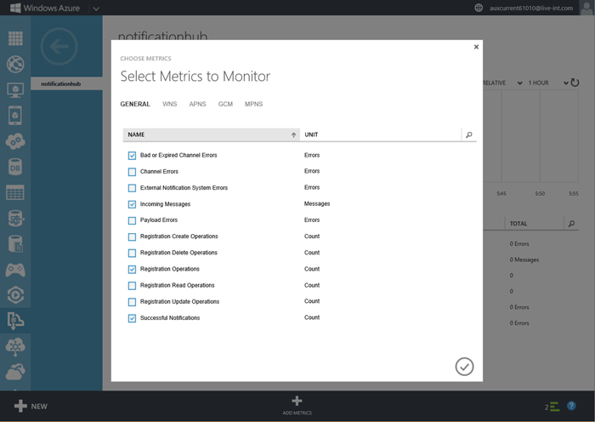Open the RELATIVE dropdown
This screenshot has height=422, width=595.
click(502, 83)
